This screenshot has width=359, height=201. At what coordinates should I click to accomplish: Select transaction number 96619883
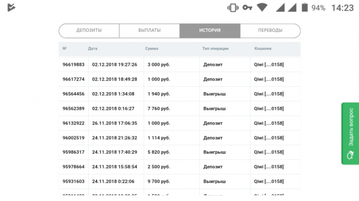[73, 65]
